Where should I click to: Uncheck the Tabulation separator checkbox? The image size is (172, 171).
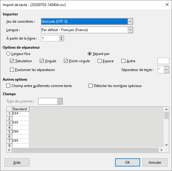tap(12, 61)
